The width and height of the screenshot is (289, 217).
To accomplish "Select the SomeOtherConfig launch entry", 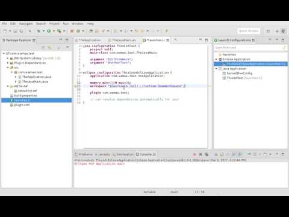I will pos(237,74).
